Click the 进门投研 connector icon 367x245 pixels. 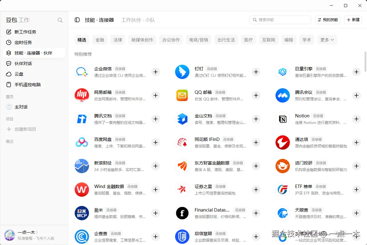282,166
